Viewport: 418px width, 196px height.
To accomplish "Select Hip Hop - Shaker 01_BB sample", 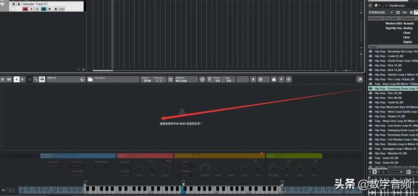I will (x=389, y=116).
